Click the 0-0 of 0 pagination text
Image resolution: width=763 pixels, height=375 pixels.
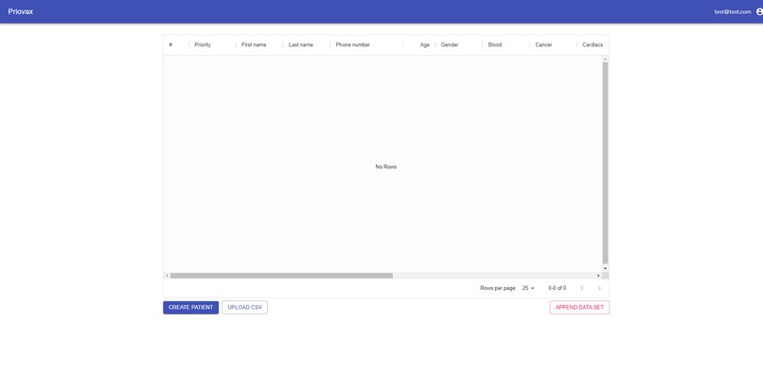click(x=558, y=288)
